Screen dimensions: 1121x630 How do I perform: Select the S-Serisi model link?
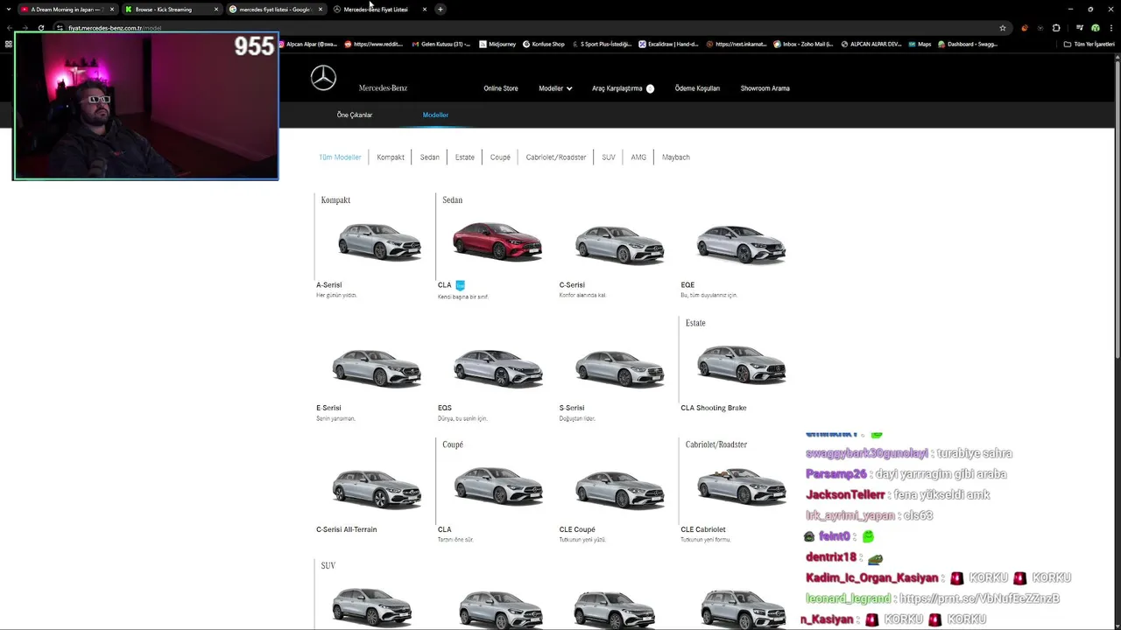[x=572, y=408]
